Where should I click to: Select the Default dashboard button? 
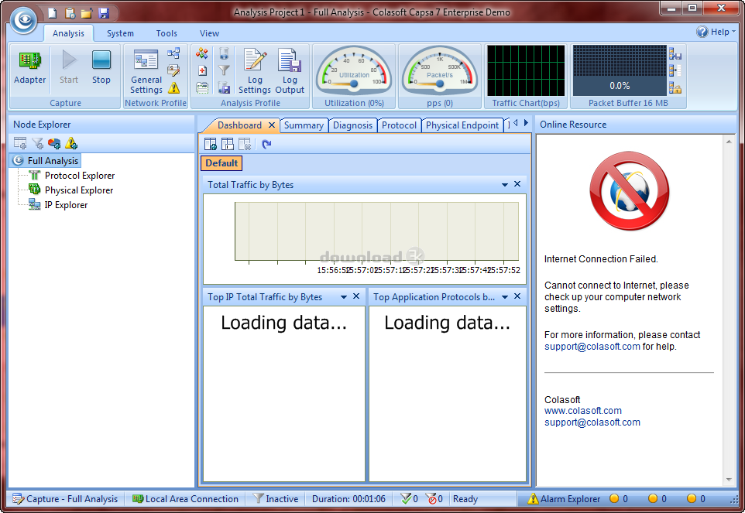click(221, 163)
